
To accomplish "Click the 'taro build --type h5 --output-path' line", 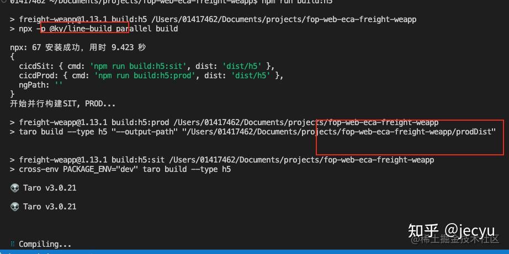I will click(252, 132).
